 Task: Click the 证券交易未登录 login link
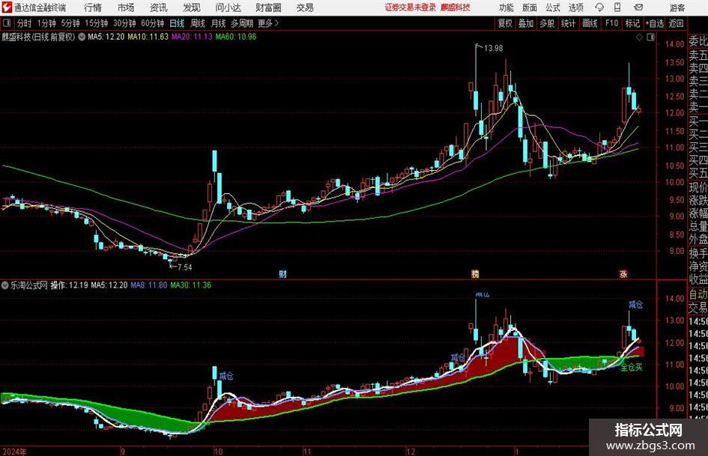tap(411, 7)
